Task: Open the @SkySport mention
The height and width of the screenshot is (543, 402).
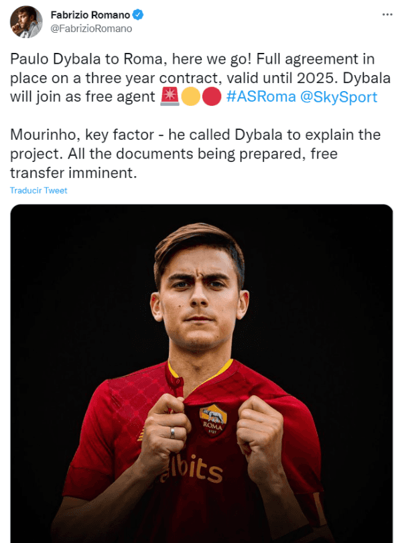Action: [x=338, y=96]
